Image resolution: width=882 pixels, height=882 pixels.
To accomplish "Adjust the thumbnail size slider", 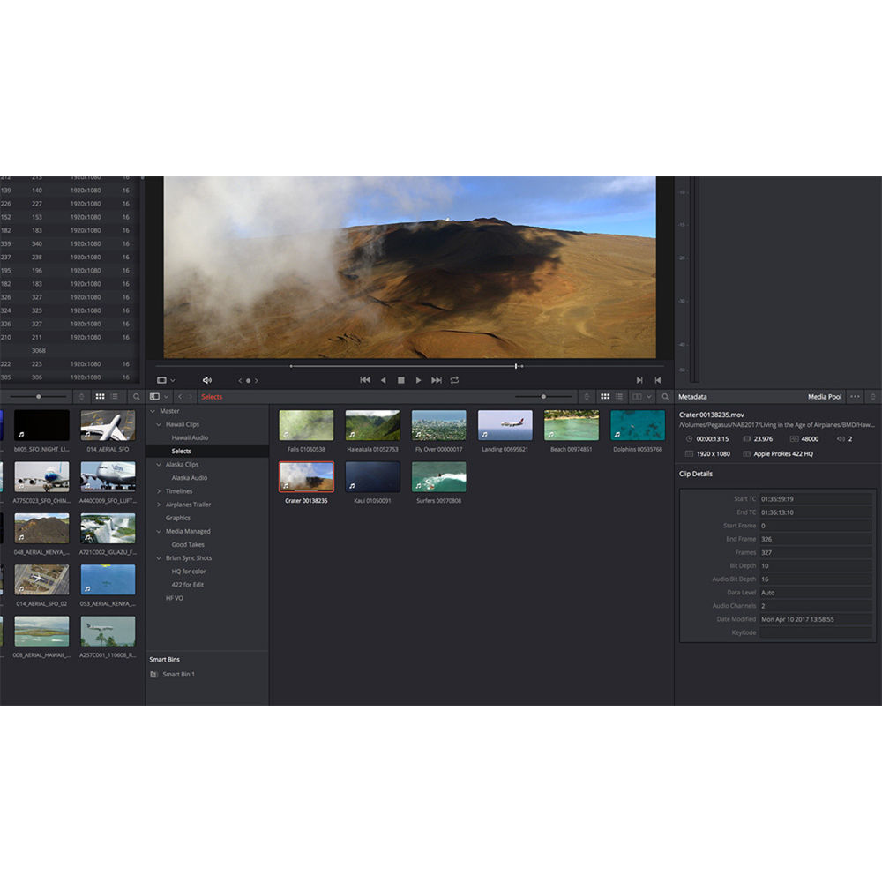I will (x=543, y=396).
